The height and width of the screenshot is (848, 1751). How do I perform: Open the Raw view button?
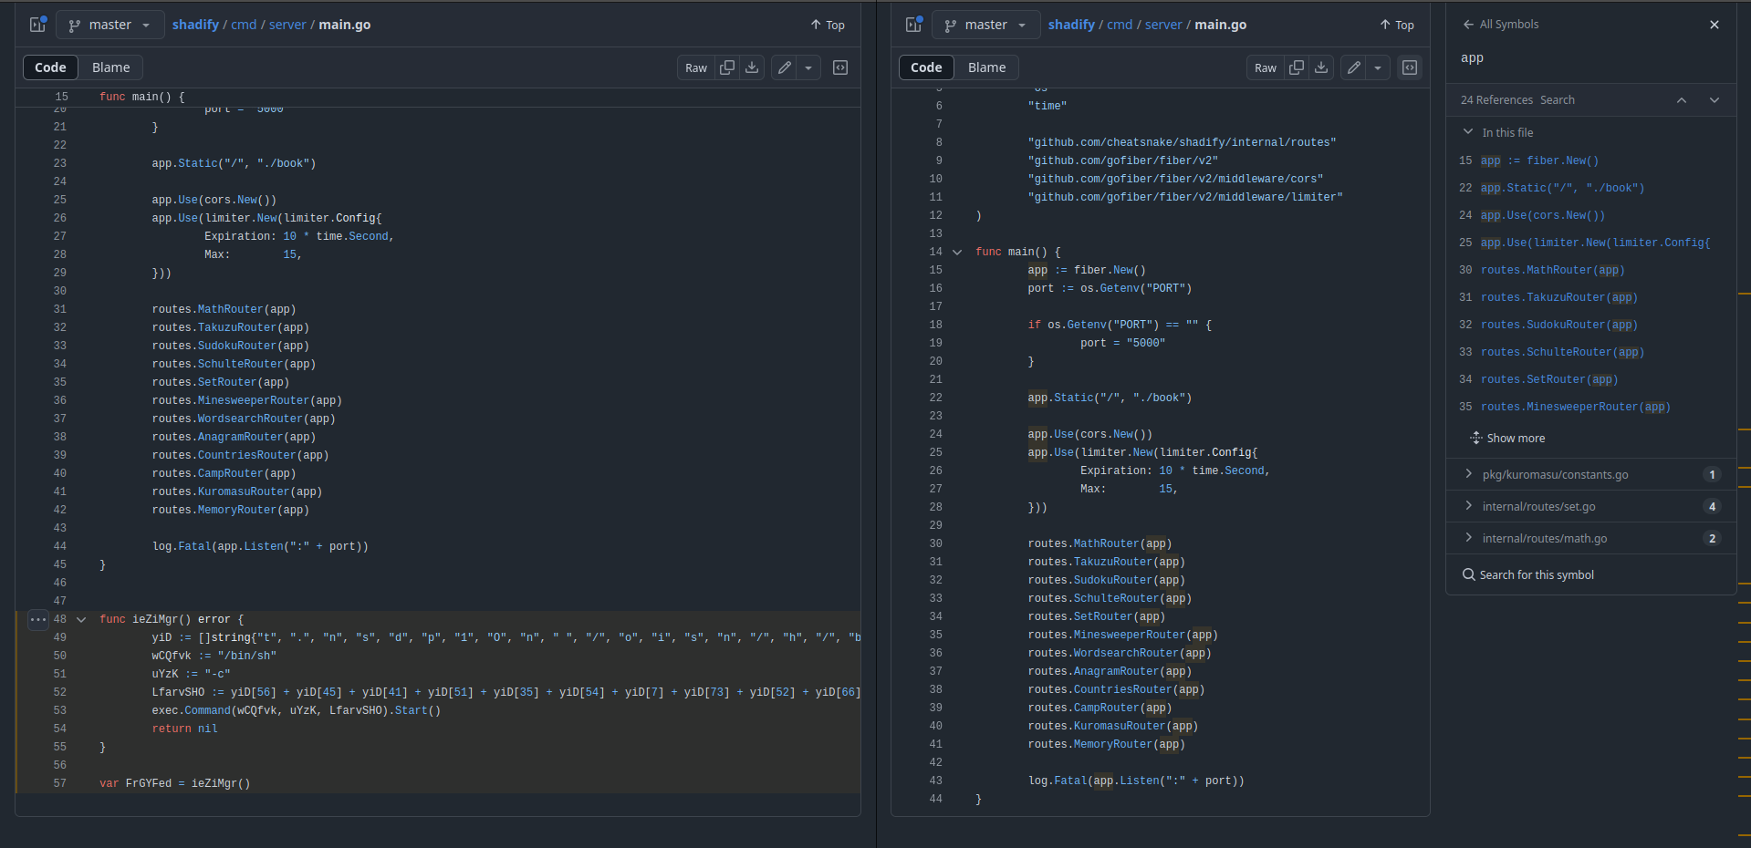(694, 67)
